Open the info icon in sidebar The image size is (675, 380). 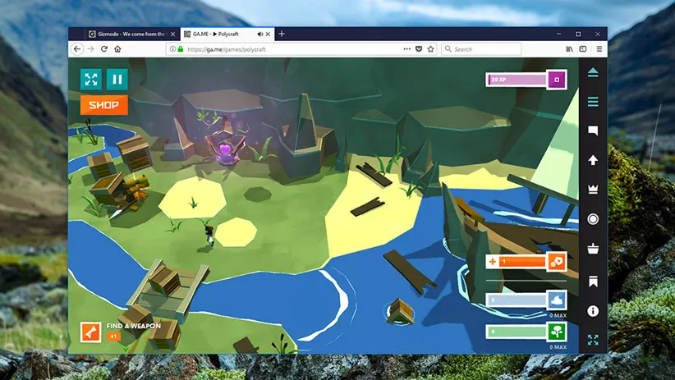(x=593, y=312)
